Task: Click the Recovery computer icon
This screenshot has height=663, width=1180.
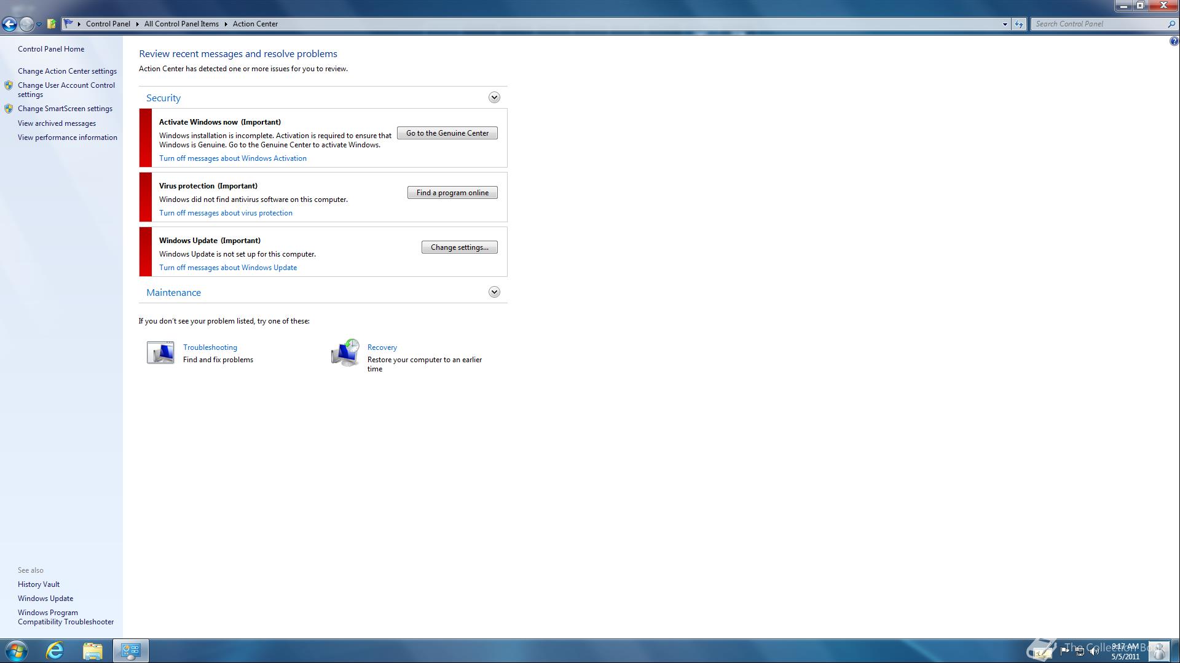Action: pos(345,352)
